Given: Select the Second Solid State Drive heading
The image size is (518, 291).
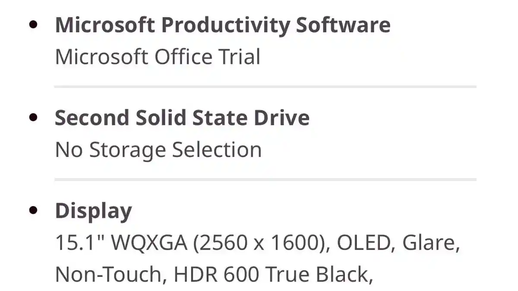Looking at the screenshot, I should pos(182,118).
